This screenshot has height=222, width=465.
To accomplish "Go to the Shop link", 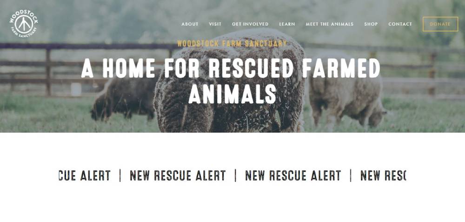I will pos(371,24).
